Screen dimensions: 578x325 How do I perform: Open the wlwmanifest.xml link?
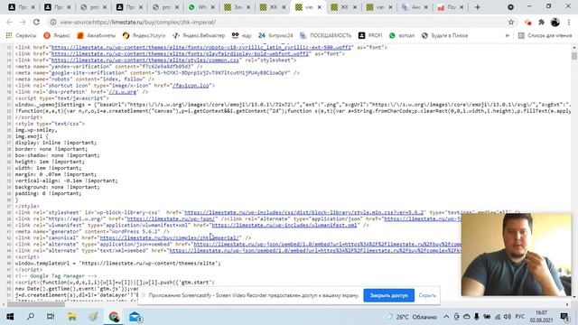[x=284, y=225]
